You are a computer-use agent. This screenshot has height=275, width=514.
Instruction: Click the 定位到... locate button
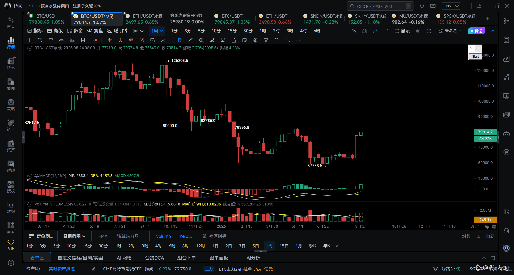pos(41,236)
